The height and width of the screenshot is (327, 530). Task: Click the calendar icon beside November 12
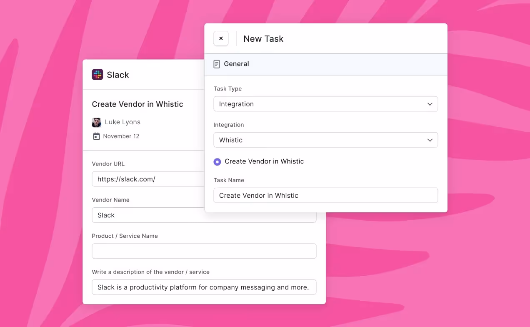(96, 136)
